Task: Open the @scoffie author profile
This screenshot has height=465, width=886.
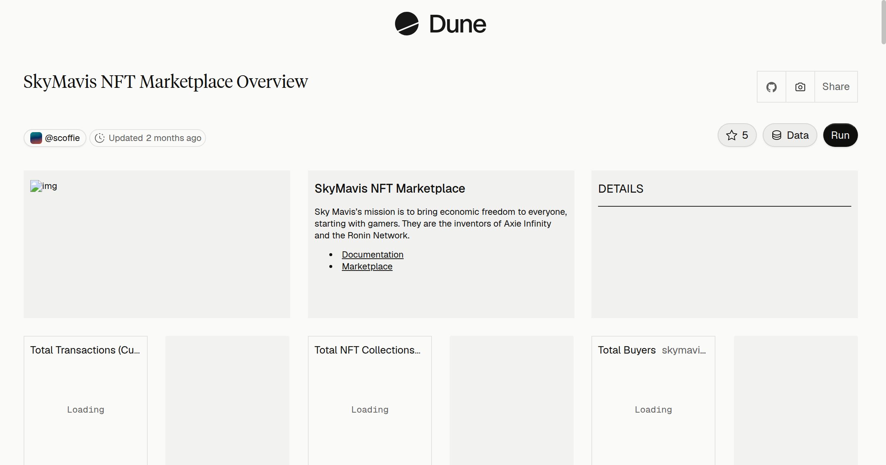Action: pyautogui.click(x=55, y=138)
